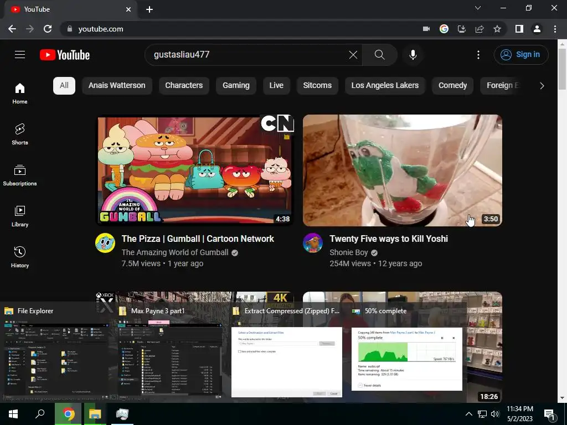The height and width of the screenshot is (425, 567).
Task: Open Twenty Five ways to Kill Yoshi title
Action: 389,239
